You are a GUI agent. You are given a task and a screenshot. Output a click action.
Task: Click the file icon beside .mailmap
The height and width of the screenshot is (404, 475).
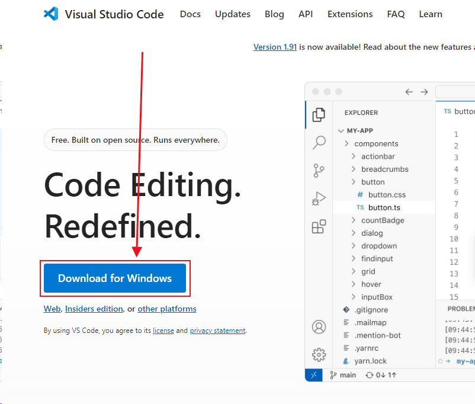tap(346, 322)
